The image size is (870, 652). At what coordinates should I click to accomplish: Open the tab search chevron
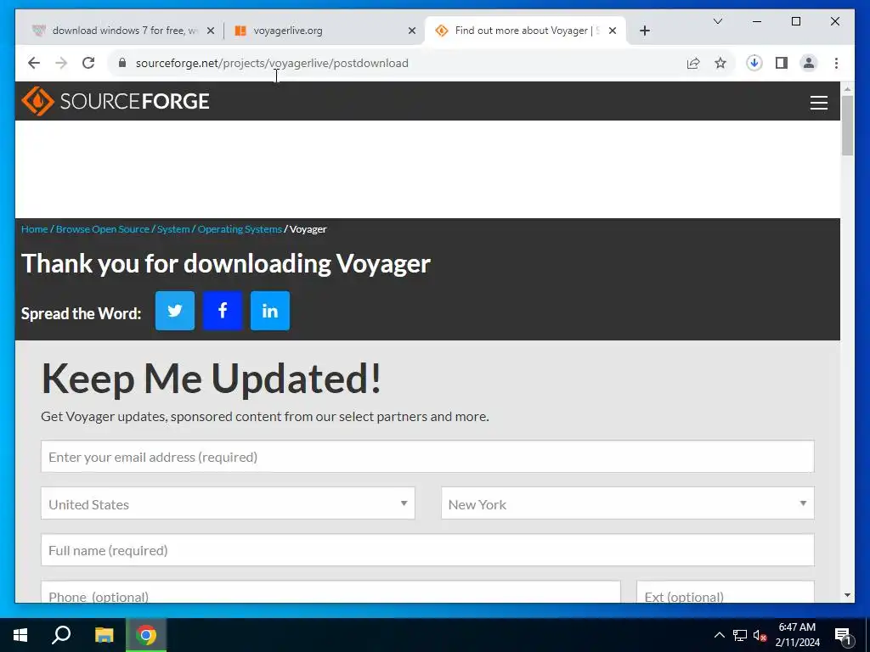pyautogui.click(x=717, y=21)
